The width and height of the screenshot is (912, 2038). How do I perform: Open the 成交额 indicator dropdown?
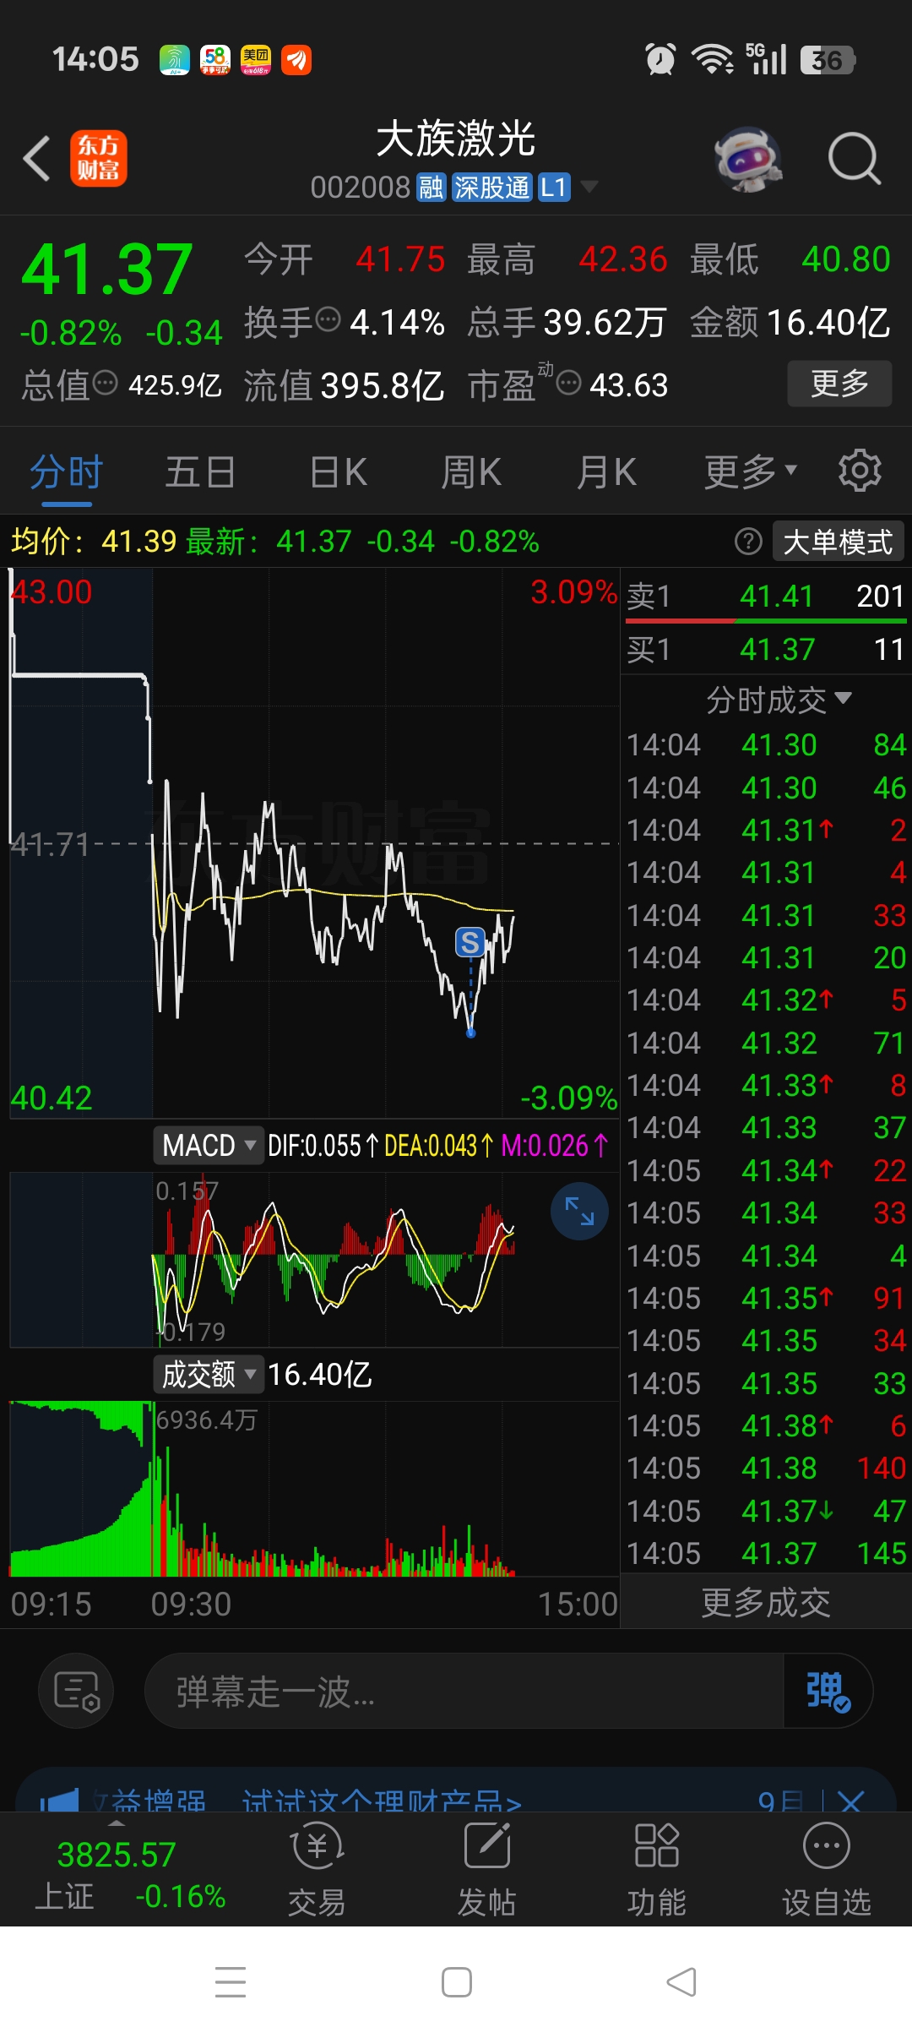[209, 1374]
